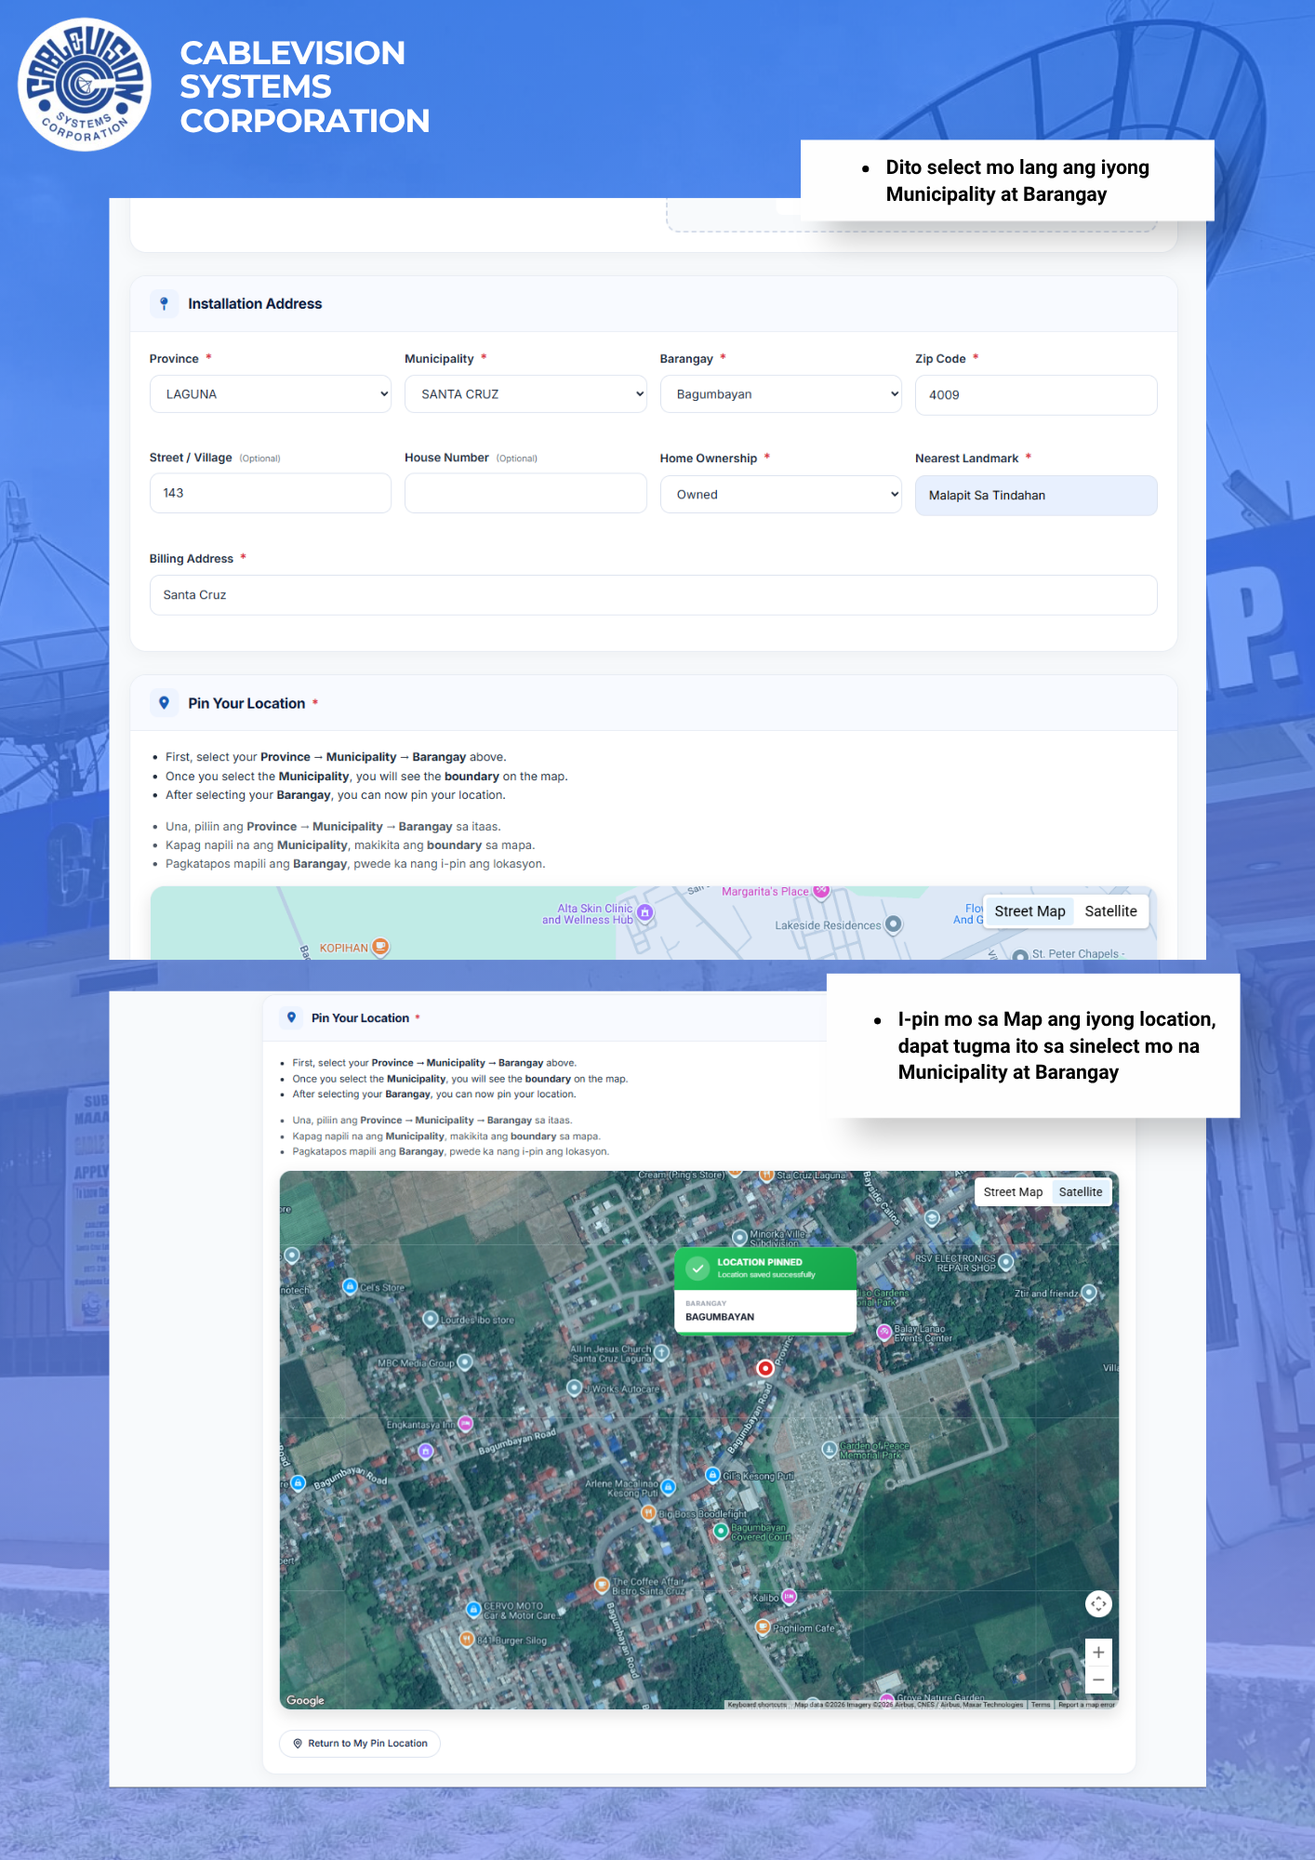Click the Lakeside Residences map marker

pyautogui.click(x=894, y=924)
